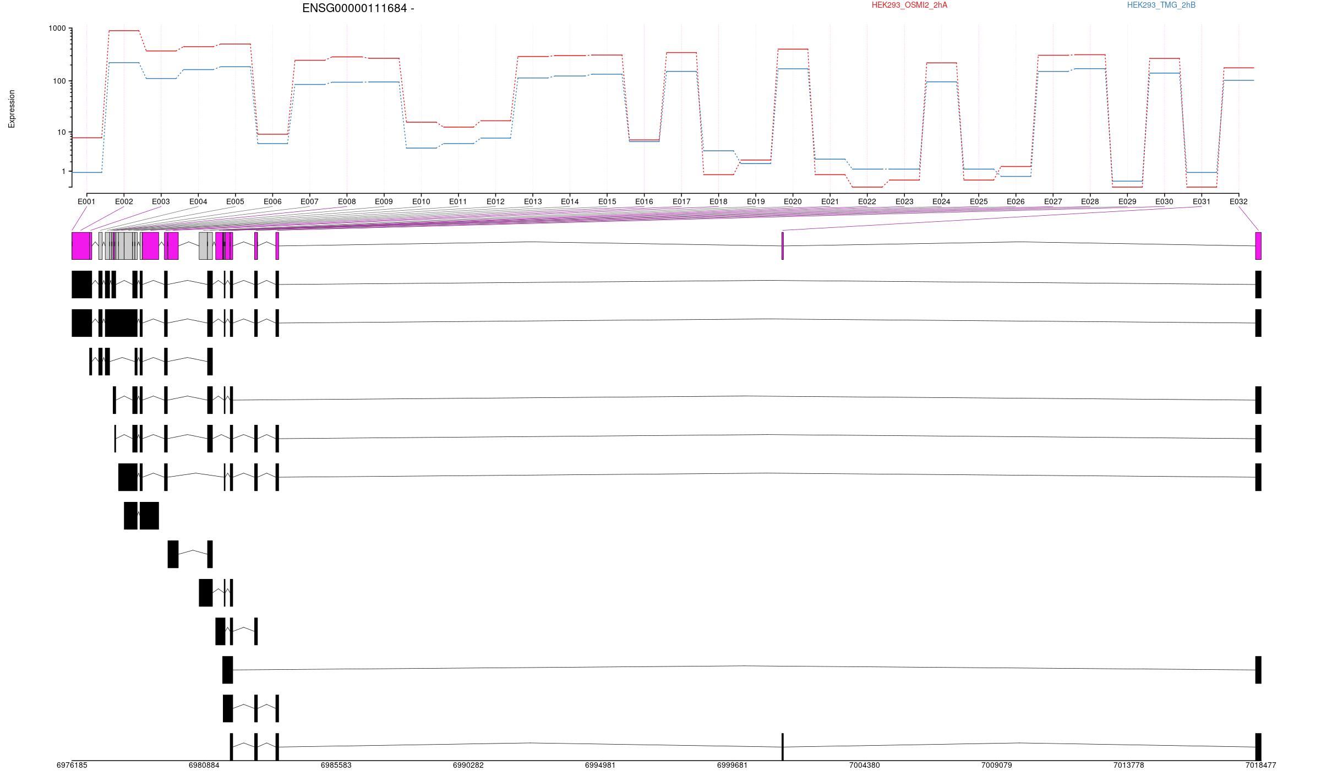
Task: Click genomic coordinate 7018477
Action: [x=1260, y=765]
